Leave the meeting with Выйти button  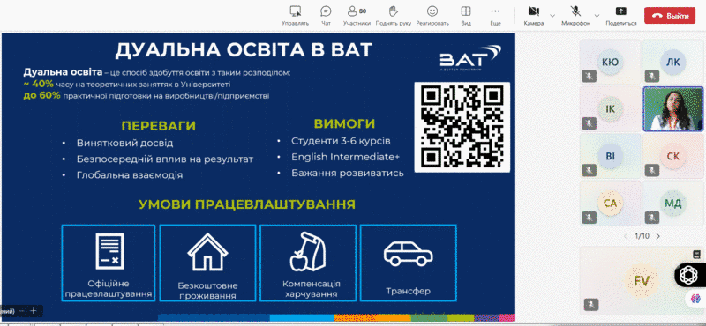(x=670, y=15)
